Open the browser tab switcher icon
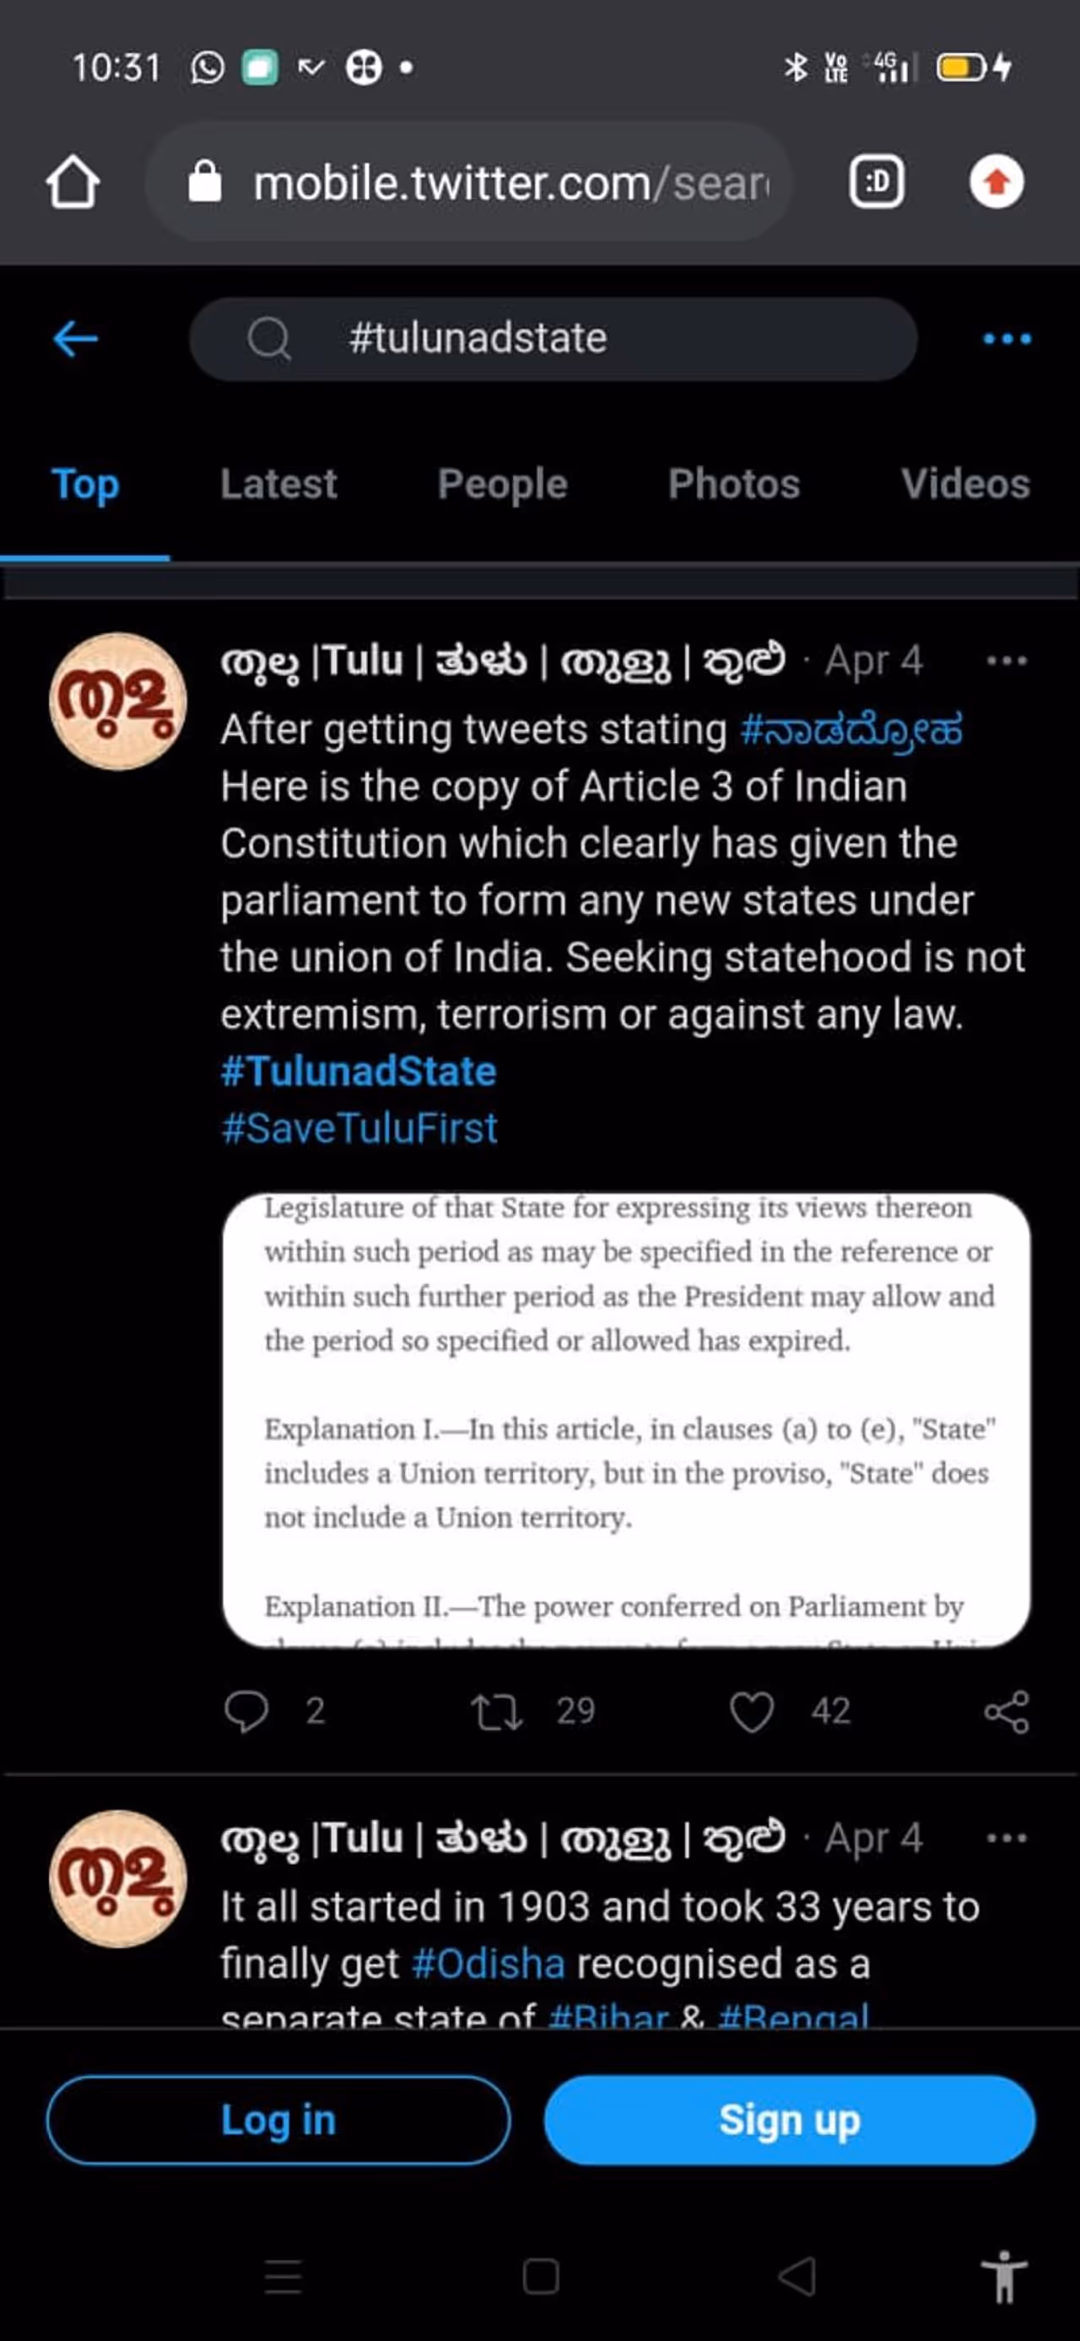1080x2341 pixels. tap(877, 182)
